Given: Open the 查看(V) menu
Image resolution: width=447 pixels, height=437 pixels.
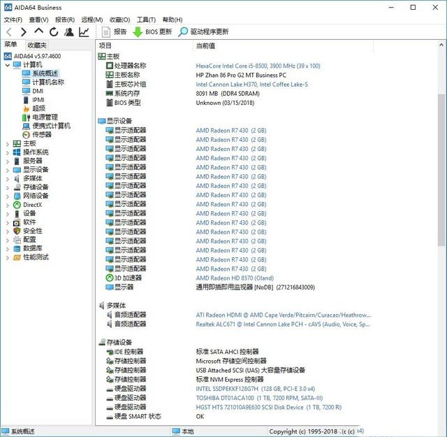Looking at the screenshot, I should (39, 20).
